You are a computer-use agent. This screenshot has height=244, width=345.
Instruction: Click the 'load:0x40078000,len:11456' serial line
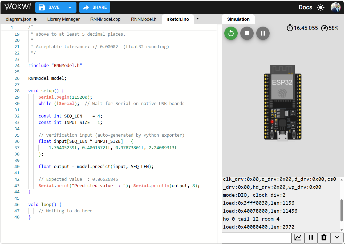(260, 211)
